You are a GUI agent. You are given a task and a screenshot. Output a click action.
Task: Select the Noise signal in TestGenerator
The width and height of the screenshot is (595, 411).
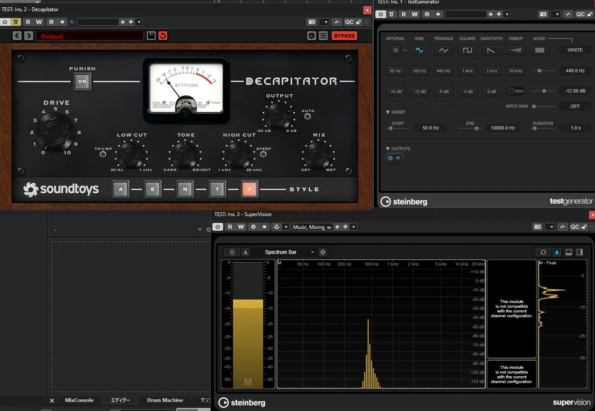tap(539, 50)
